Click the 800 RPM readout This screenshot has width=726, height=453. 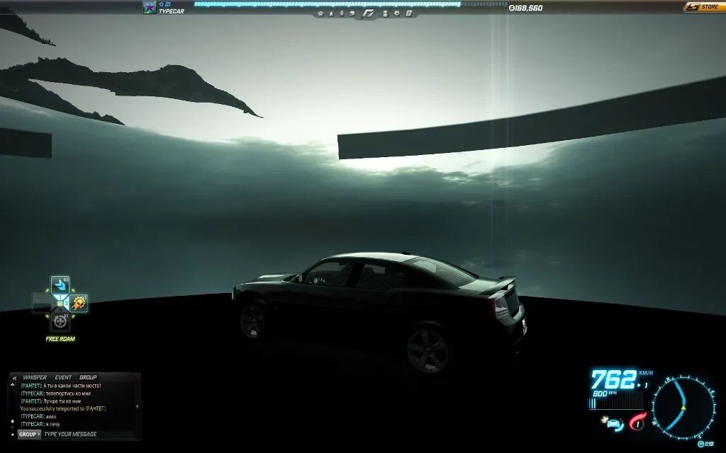tap(605, 394)
